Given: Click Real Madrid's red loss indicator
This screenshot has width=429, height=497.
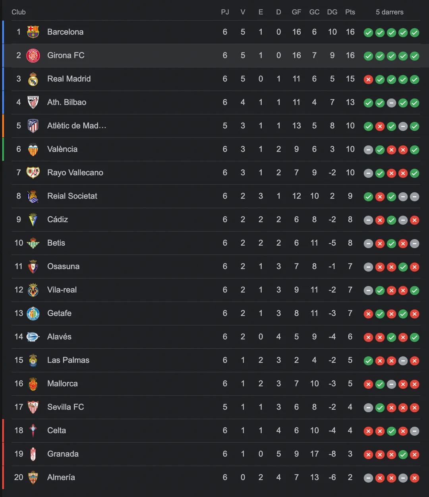Looking at the screenshot, I should coord(368,80).
